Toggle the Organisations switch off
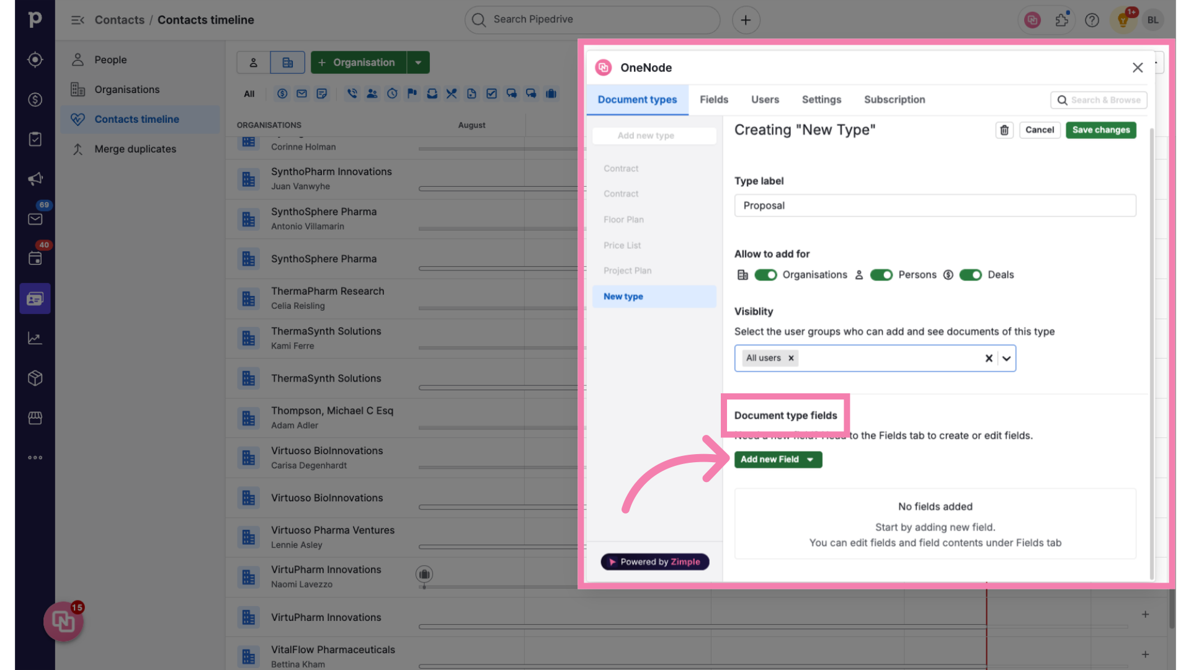The height and width of the screenshot is (670, 1191). point(765,275)
